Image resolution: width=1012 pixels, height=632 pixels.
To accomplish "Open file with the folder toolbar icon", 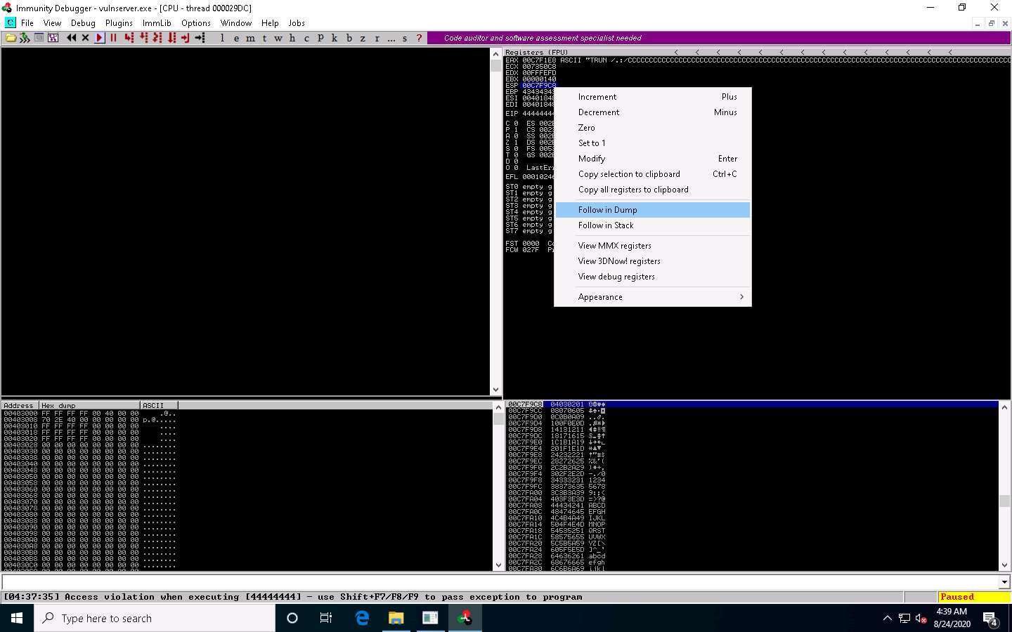I will (11, 38).
